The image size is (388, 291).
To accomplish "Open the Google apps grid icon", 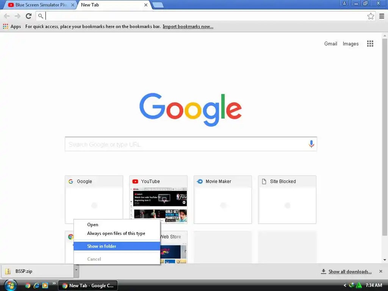I will point(370,44).
